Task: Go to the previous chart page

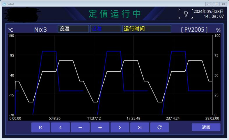Action: point(60,127)
